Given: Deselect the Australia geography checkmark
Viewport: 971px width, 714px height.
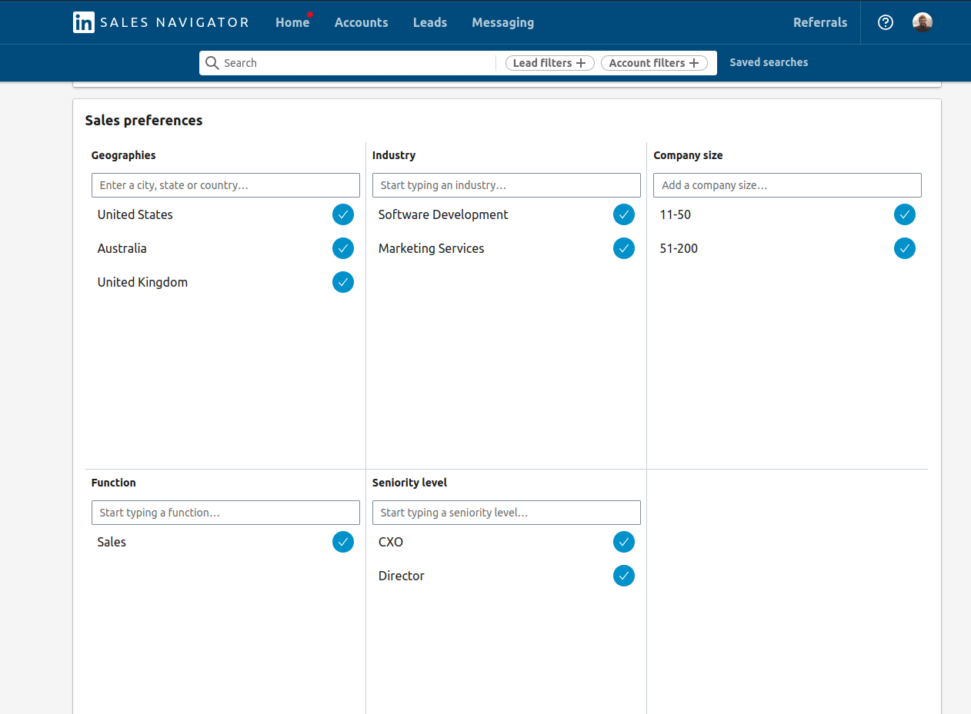Looking at the screenshot, I should (343, 248).
